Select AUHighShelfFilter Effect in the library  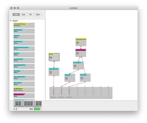pos(24,66)
